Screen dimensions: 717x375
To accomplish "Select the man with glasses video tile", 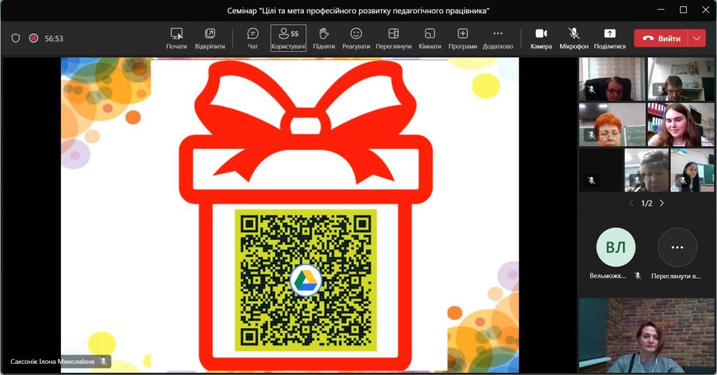I will point(612,79).
